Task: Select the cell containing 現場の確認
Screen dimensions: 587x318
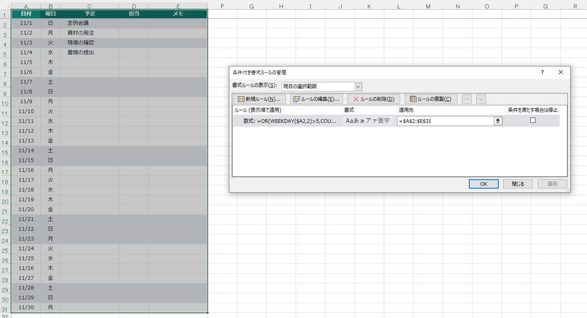Action: tap(89, 42)
